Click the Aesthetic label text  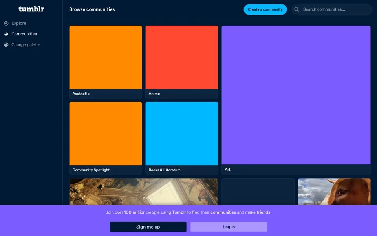click(81, 94)
